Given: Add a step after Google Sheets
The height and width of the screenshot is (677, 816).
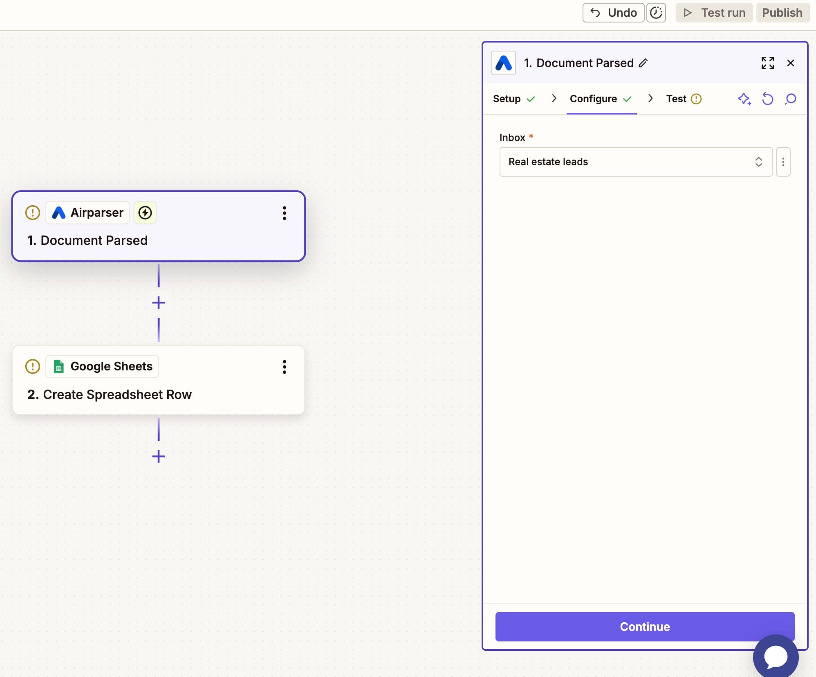Looking at the screenshot, I should coord(159,457).
